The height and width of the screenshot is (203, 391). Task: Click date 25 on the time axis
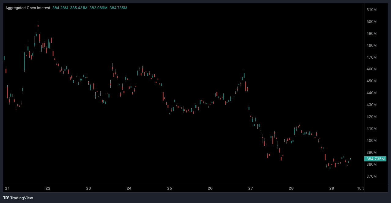(170, 188)
